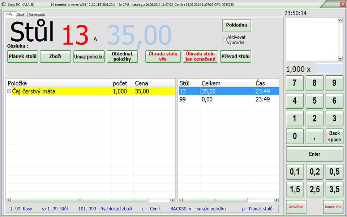Enable the Aktivovat výprodej checkbox
Screen dimensions: 347x217
[224, 39]
